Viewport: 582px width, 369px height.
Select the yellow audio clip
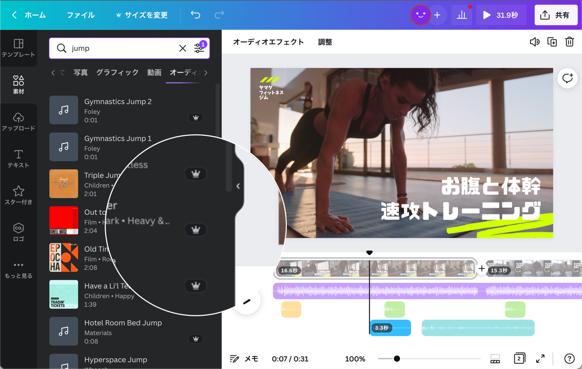[x=291, y=310]
